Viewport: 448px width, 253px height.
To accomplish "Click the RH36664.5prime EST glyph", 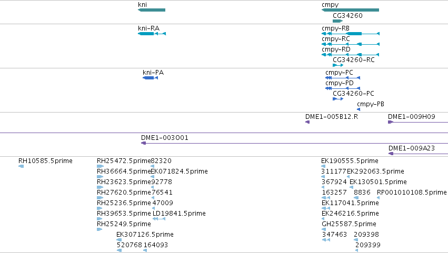I will click(x=100, y=177).
